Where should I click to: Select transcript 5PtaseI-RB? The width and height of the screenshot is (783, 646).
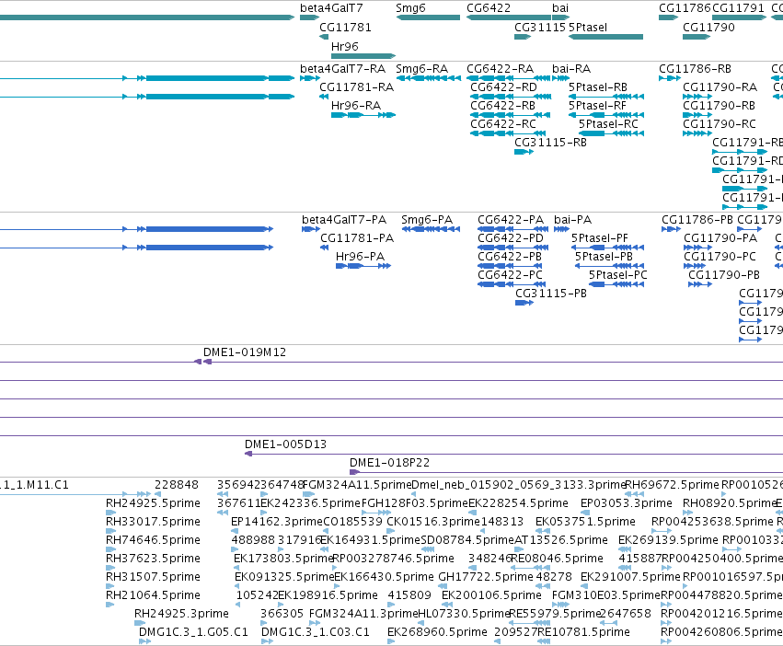coord(606,97)
